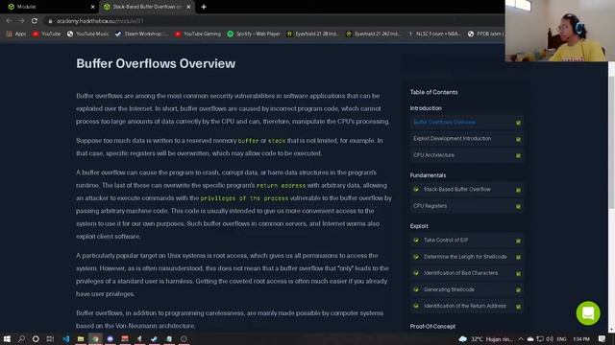
Task: Open Task View on the taskbar
Action: [x=50, y=338]
